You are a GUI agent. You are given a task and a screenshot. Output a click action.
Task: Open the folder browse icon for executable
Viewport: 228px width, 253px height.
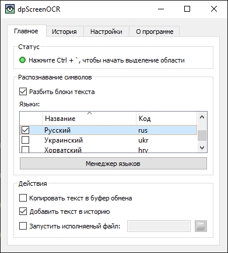(201, 226)
